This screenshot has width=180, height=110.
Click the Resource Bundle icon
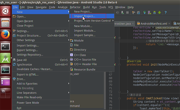[x=71, y=69]
